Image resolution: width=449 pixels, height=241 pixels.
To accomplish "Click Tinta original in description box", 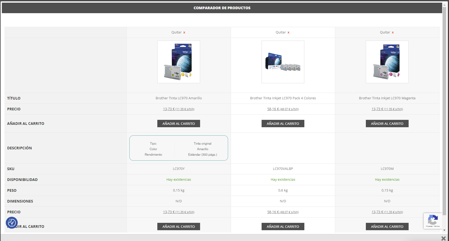I will point(203,144).
